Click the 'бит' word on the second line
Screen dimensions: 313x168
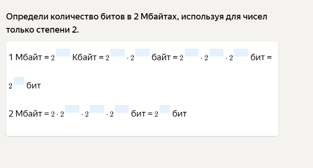tap(34, 85)
